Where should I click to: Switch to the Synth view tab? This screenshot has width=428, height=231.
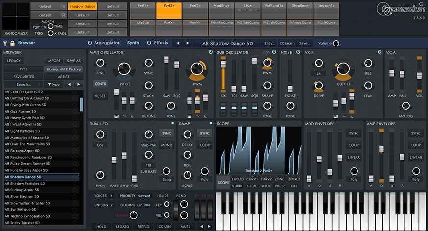(133, 43)
